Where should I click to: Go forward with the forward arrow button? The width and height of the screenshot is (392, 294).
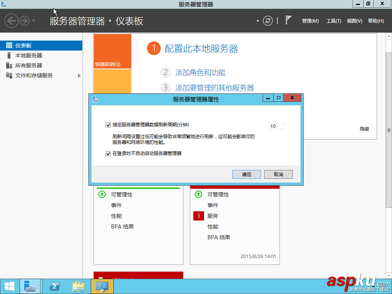(x=24, y=21)
